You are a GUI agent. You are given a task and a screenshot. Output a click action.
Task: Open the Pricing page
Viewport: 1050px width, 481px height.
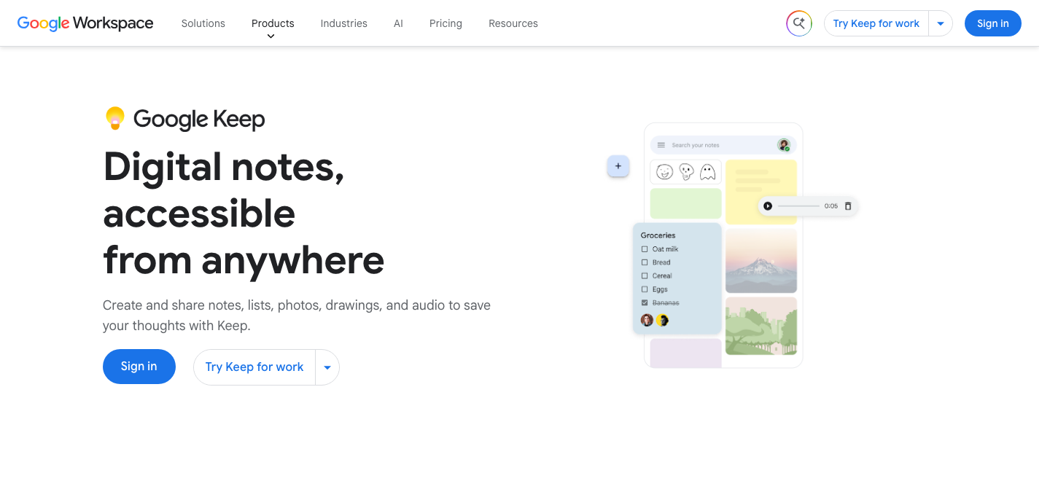446,23
